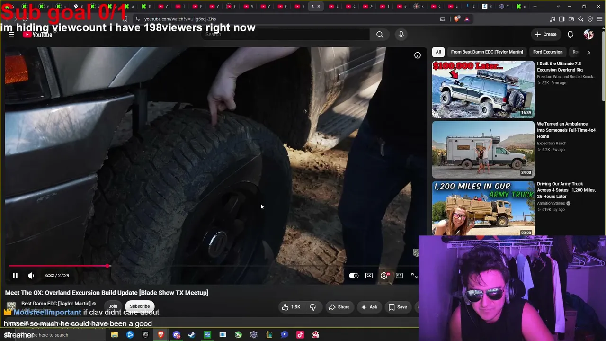Screen dimensions: 606x341
Task: Enter fullscreen from the player controls
Action: 414,276
